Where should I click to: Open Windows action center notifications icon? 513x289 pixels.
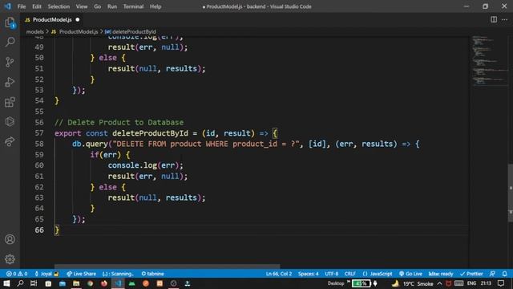(x=501, y=283)
